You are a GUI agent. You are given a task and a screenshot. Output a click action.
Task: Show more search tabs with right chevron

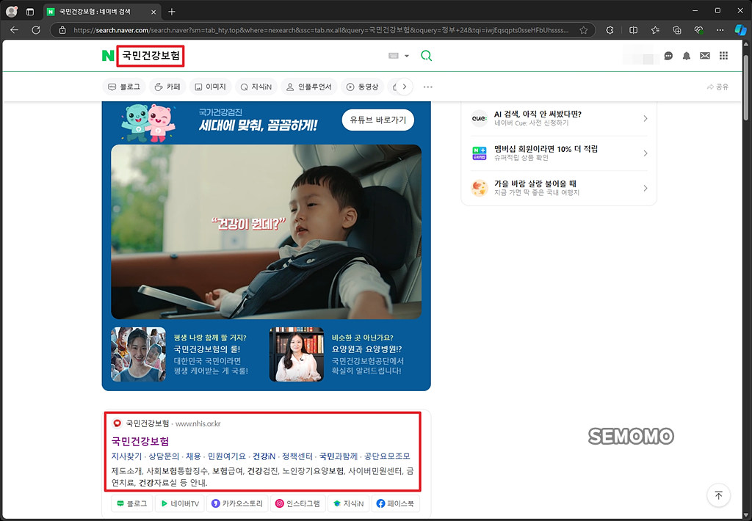[x=405, y=87]
